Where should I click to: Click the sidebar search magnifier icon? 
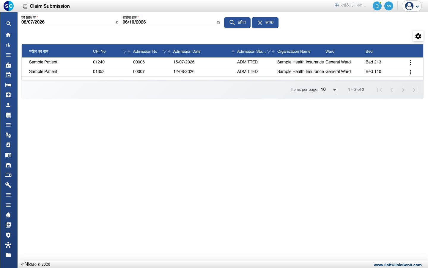[9, 24]
